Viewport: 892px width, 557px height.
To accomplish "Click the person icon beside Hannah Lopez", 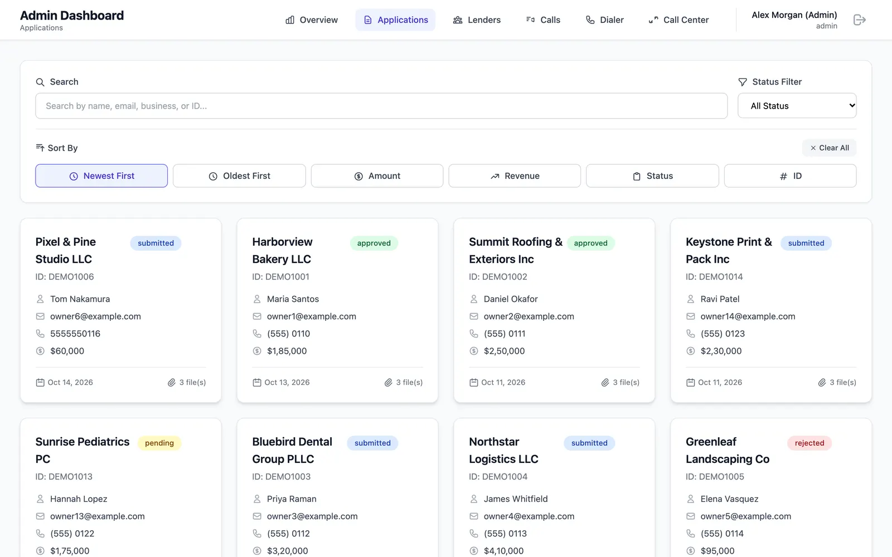I will tap(40, 499).
